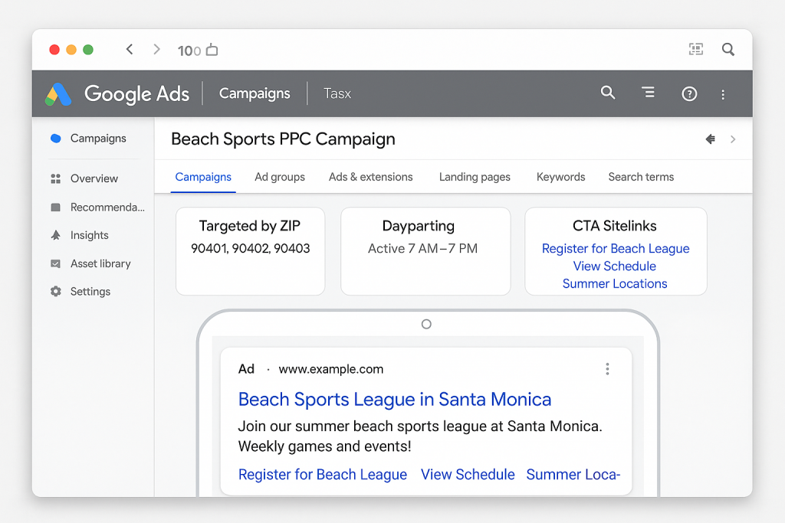Viewport: 785px width, 523px height.
Task: Click Summer Locations in CTA Sitelinks card
Action: pyautogui.click(x=615, y=283)
